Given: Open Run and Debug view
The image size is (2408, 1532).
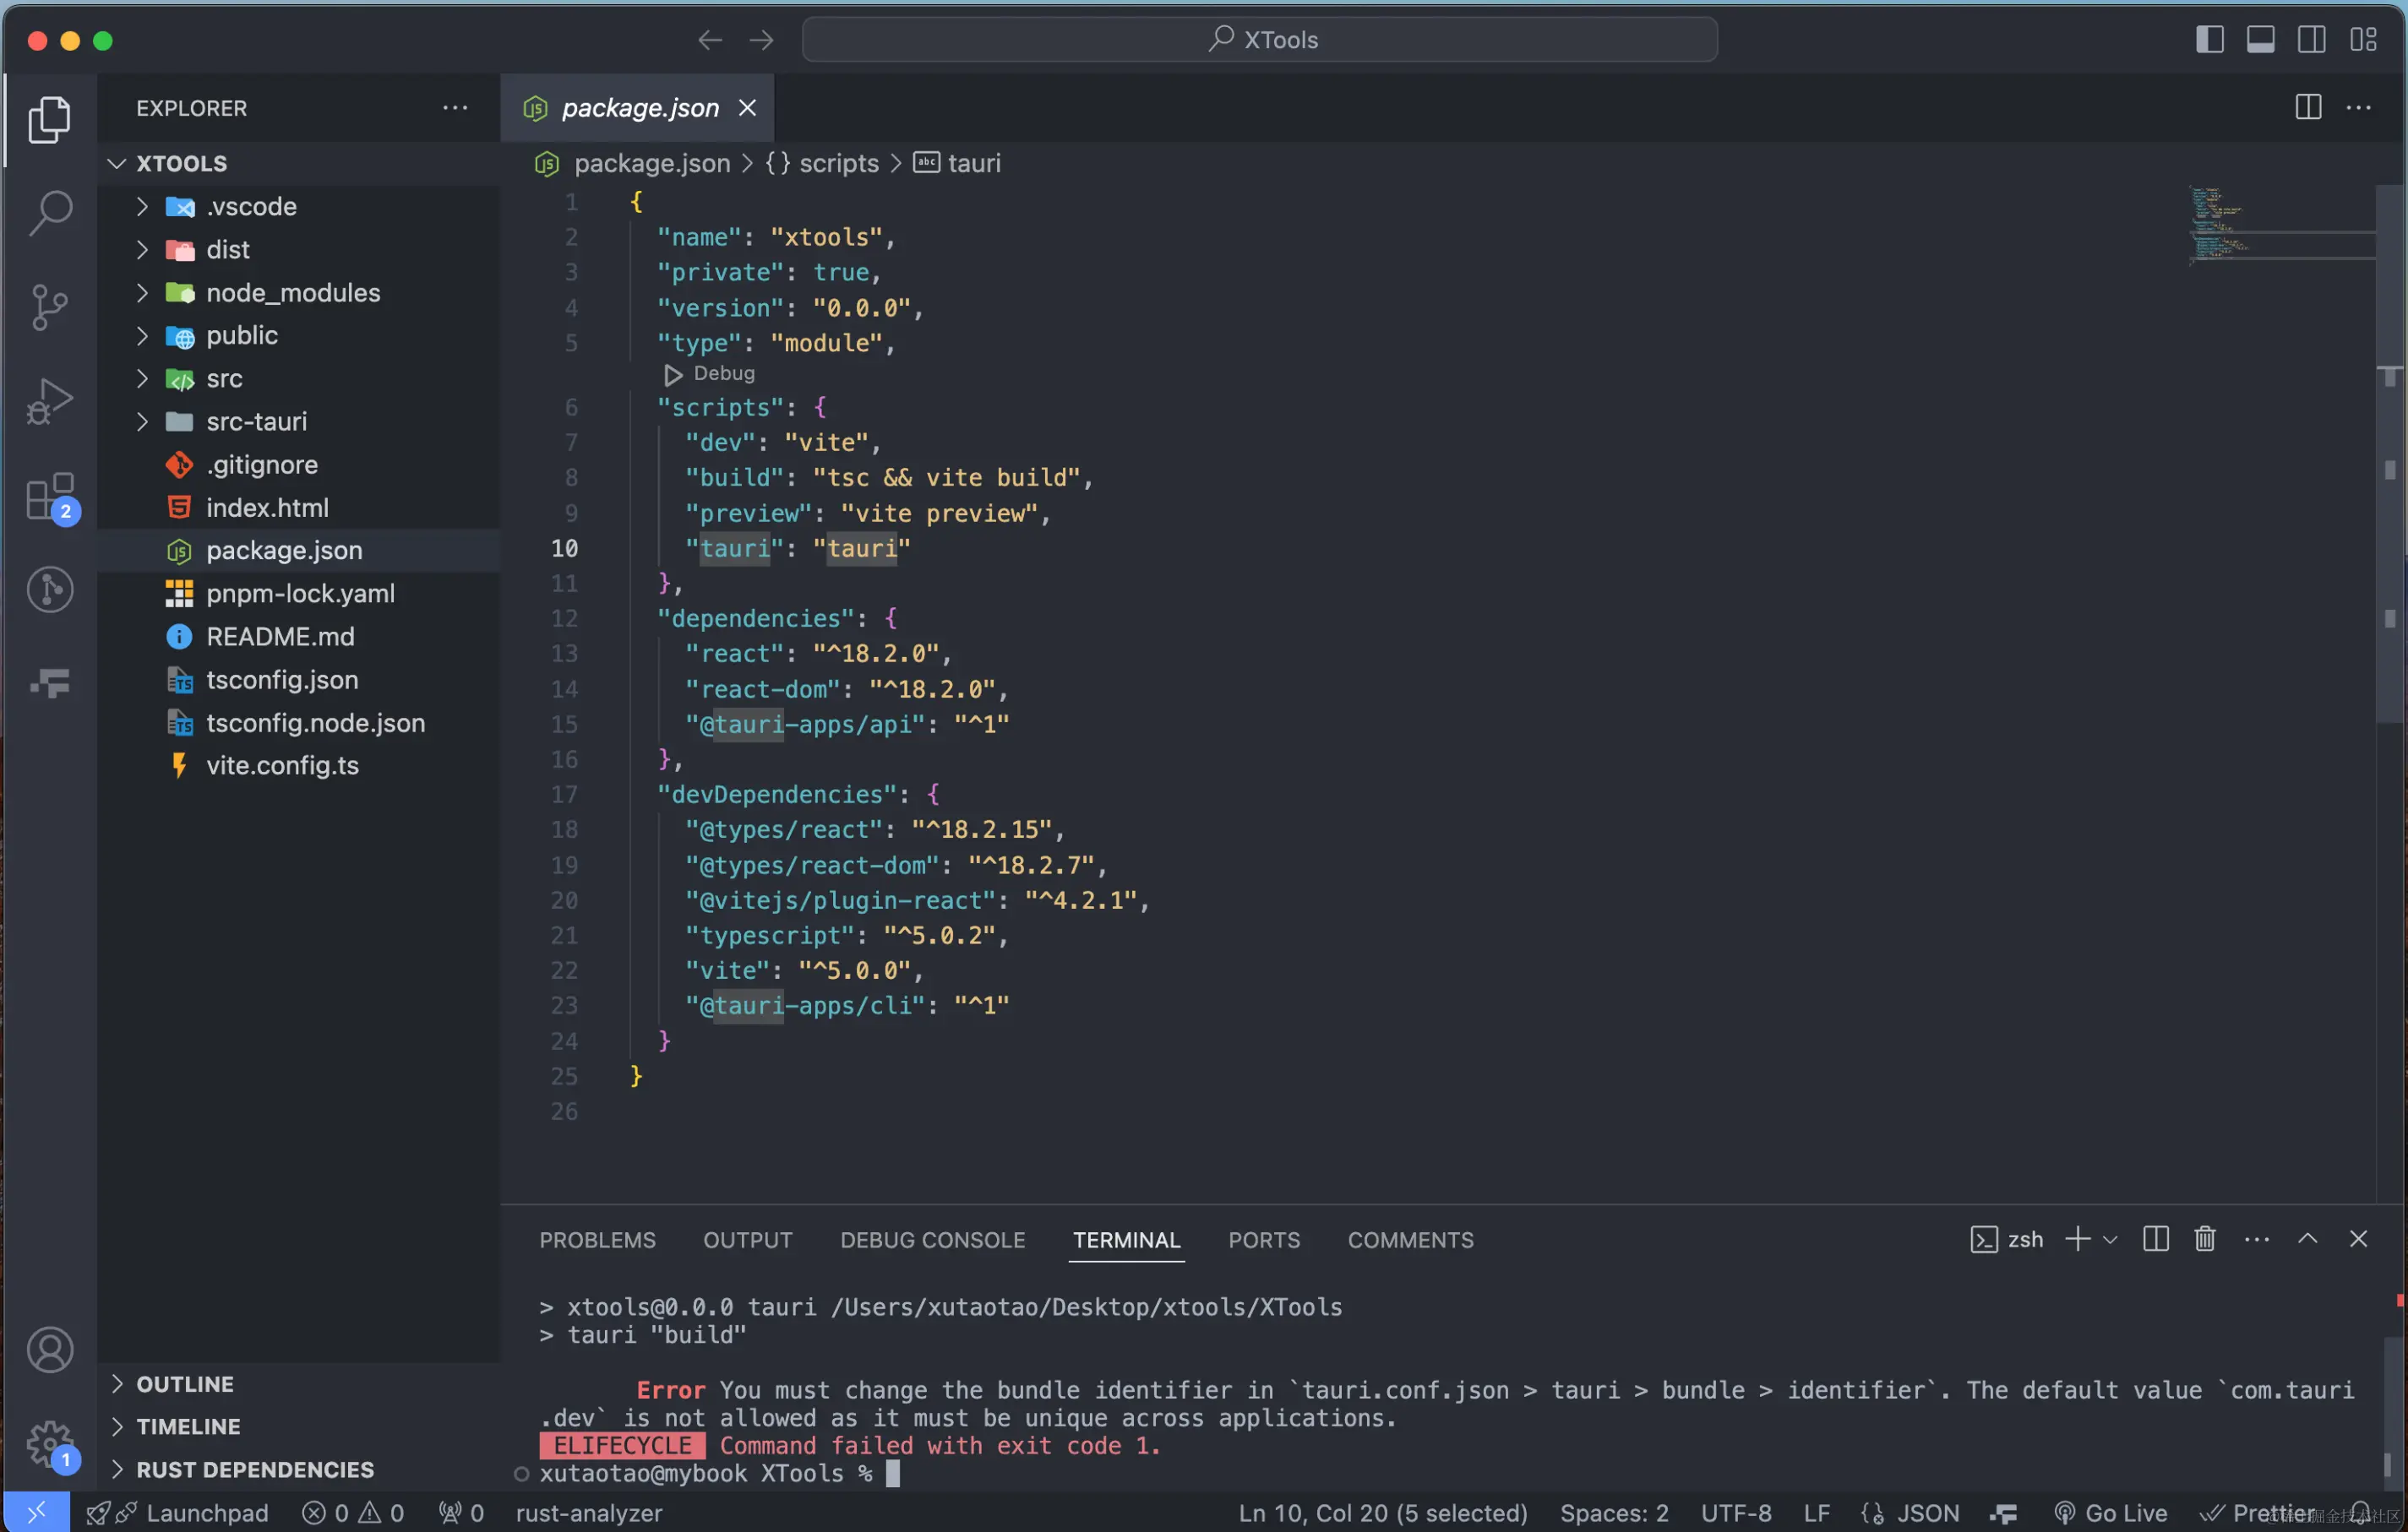Looking at the screenshot, I should [50, 402].
